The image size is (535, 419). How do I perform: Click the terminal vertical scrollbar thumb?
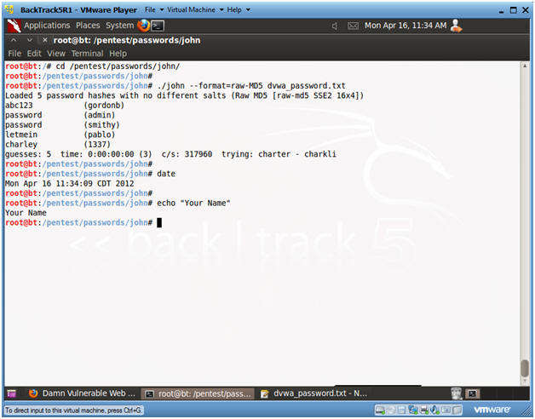pos(525,369)
